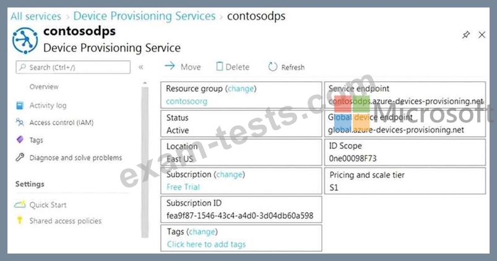Image resolution: width=497 pixels, height=261 pixels.
Task: Select global.azure-devices-provisioning.net endpoint text
Action: [x=396, y=130]
